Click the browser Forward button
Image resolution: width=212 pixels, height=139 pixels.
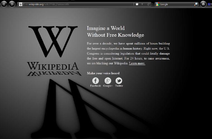12,4
